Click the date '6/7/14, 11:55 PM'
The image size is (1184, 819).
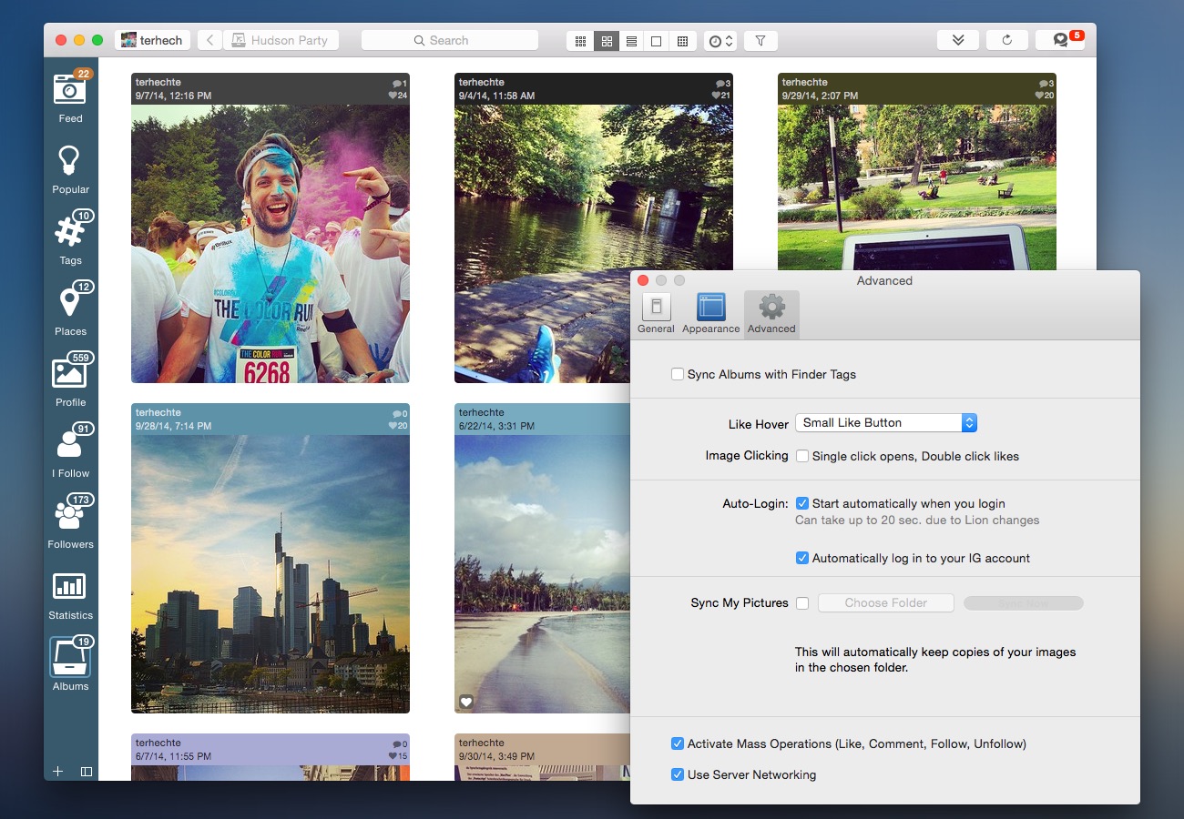click(174, 756)
